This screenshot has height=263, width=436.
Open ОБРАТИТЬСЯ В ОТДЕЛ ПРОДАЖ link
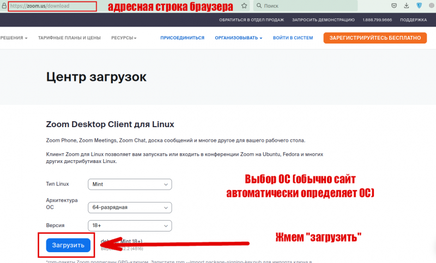[x=251, y=20]
